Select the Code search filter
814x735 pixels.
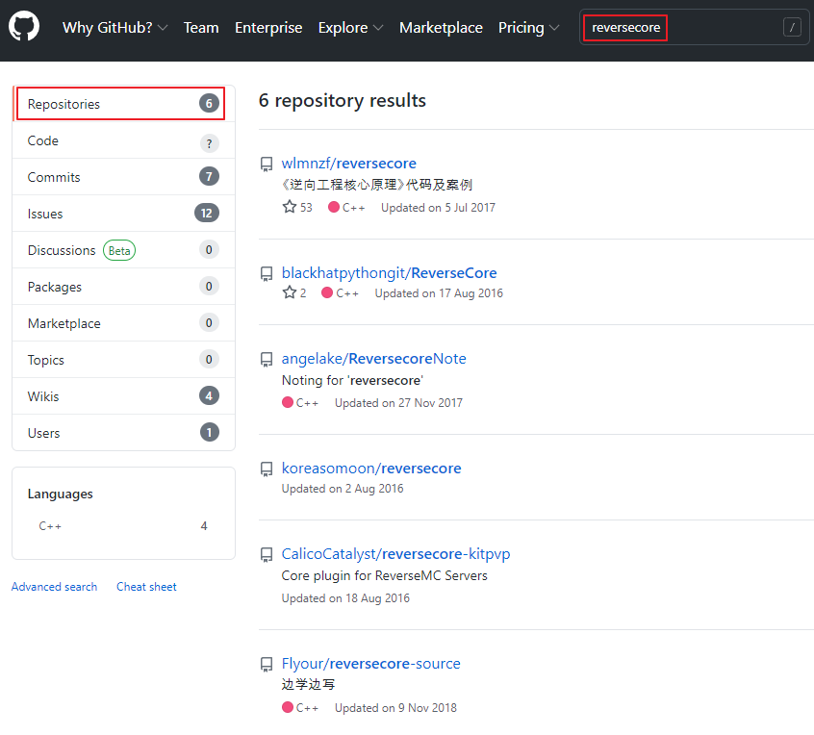pos(123,140)
